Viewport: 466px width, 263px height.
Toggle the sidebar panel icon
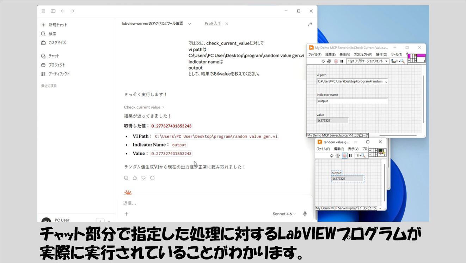(x=53, y=11)
